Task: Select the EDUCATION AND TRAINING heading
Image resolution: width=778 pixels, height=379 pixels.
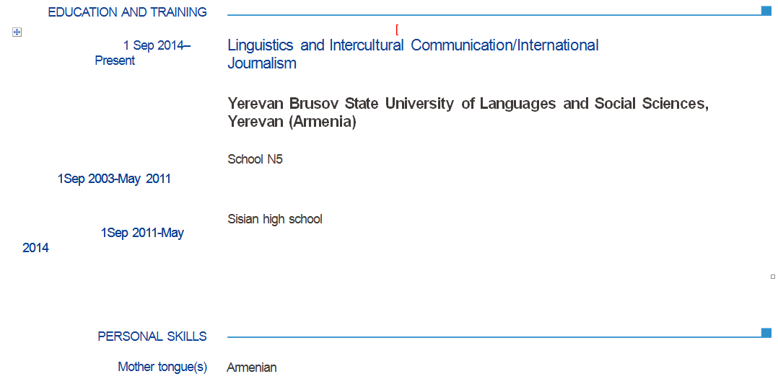Action: (x=127, y=12)
